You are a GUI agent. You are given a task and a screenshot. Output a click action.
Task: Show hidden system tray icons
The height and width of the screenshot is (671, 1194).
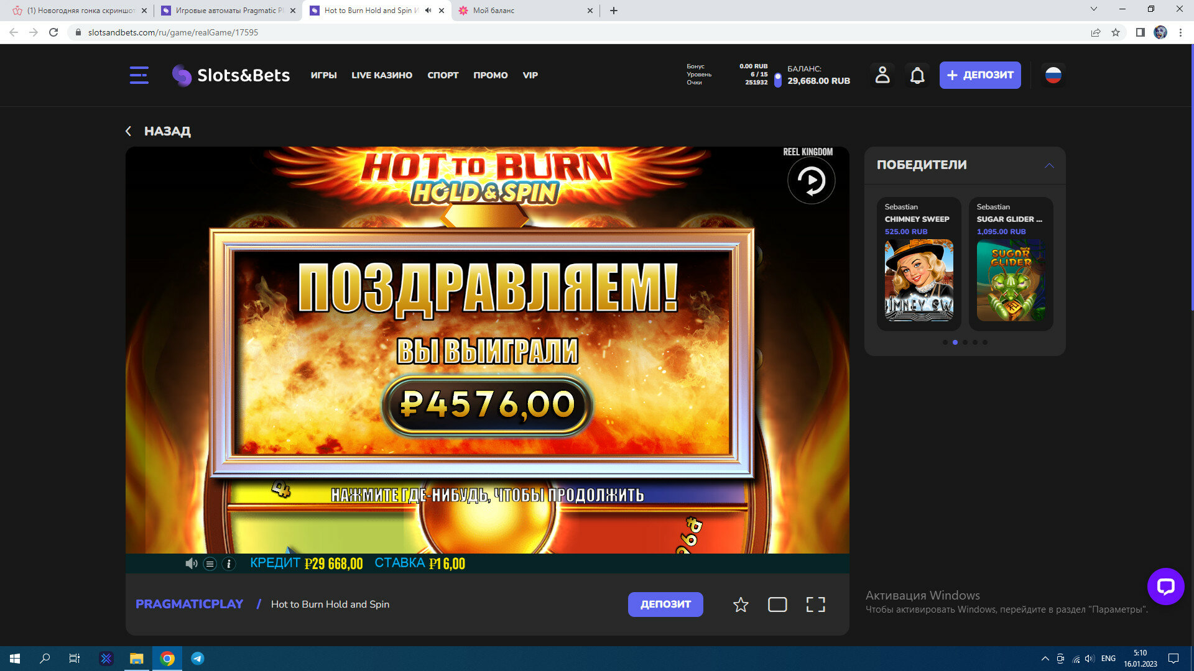(x=1045, y=659)
